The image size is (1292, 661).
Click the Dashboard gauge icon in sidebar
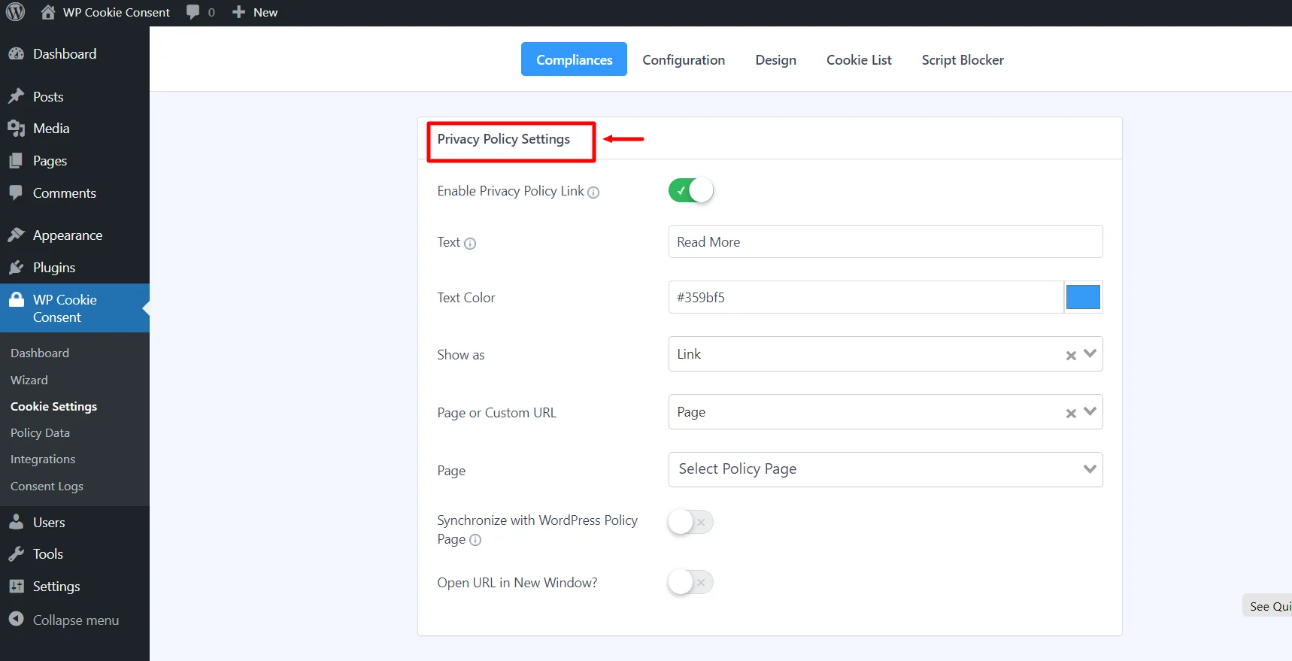click(x=17, y=54)
